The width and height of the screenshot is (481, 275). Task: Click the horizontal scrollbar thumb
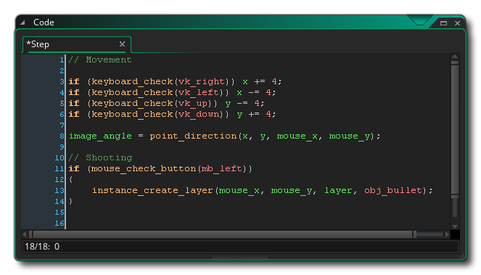(x=223, y=234)
